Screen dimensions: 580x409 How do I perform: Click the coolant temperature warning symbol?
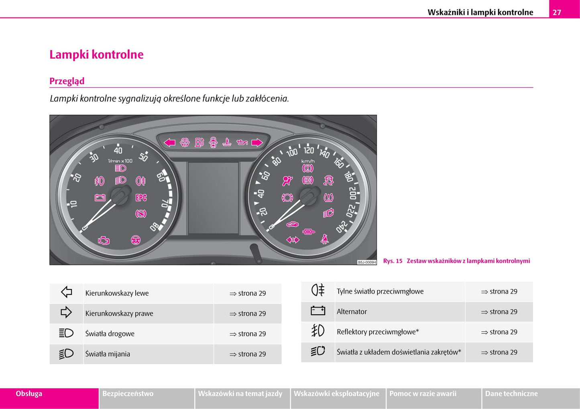226,142
